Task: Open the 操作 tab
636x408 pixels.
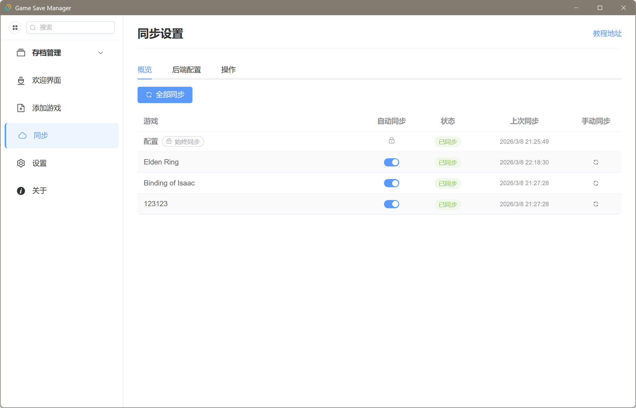Action: pyautogui.click(x=229, y=70)
